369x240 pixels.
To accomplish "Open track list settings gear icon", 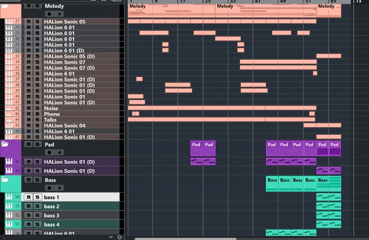I will click(x=119, y=237).
